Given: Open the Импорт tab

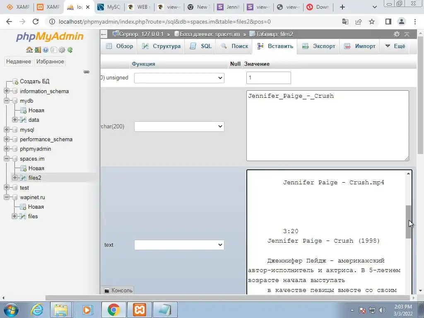Looking at the screenshot, I should pyautogui.click(x=360, y=46).
